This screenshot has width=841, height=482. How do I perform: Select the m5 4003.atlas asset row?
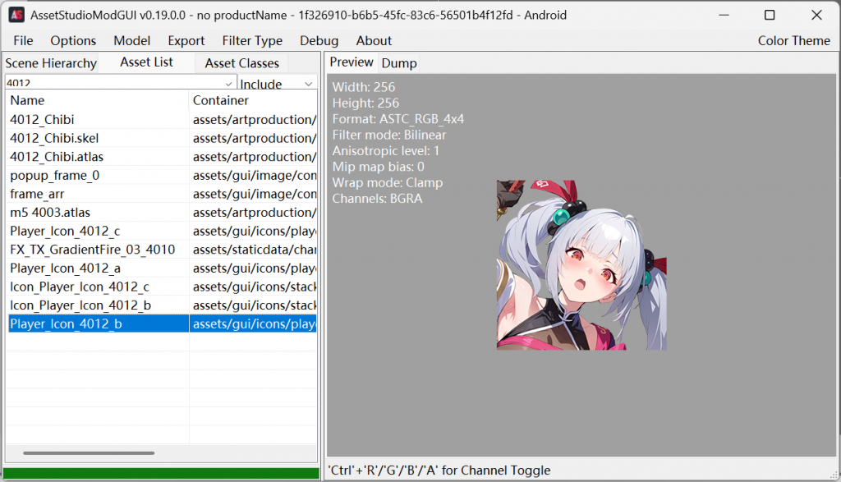(162, 213)
